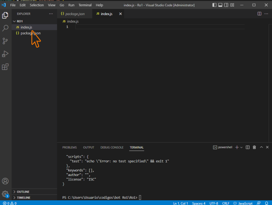Screen dimensions: 272x205
Task: Expand the OUTLINE section
Action: coord(23,192)
